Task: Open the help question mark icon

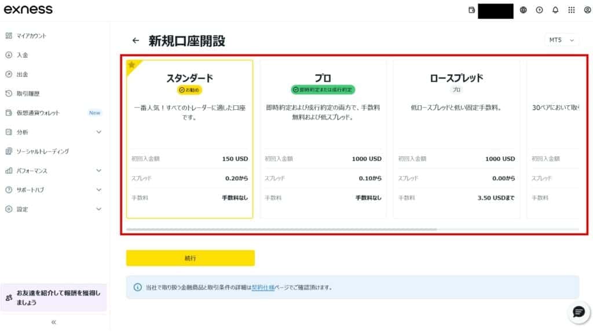Action: pos(539,10)
